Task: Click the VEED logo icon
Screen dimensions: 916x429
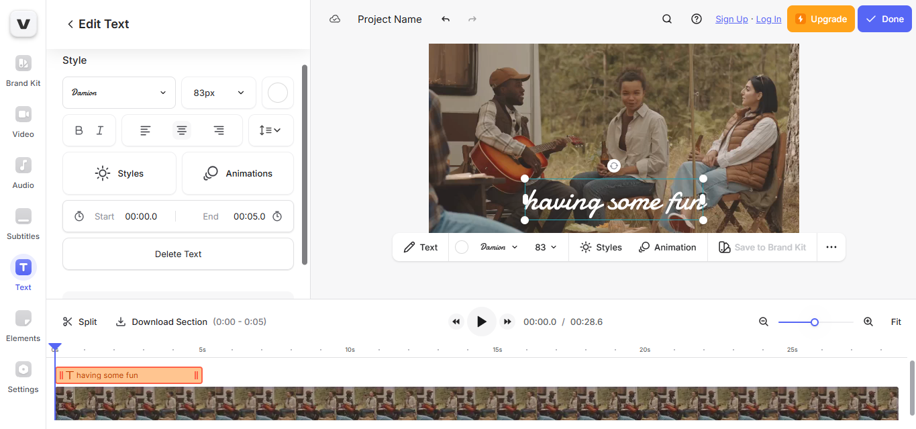Action: (23, 24)
